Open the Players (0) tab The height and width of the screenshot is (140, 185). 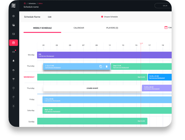[x=112, y=28]
